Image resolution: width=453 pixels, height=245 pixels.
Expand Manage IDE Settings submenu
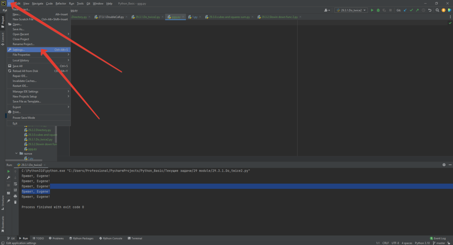pos(39,91)
